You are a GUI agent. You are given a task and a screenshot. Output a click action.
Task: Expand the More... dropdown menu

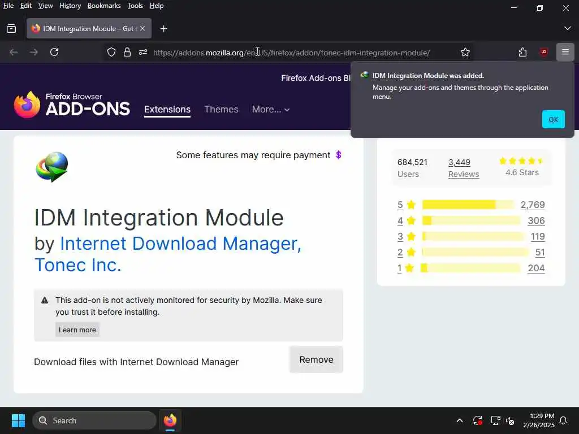[271, 110]
